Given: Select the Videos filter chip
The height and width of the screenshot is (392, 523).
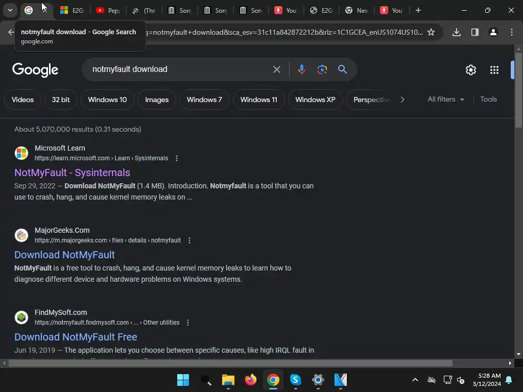Looking at the screenshot, I should pyautogui.click(x=22, y=100).
